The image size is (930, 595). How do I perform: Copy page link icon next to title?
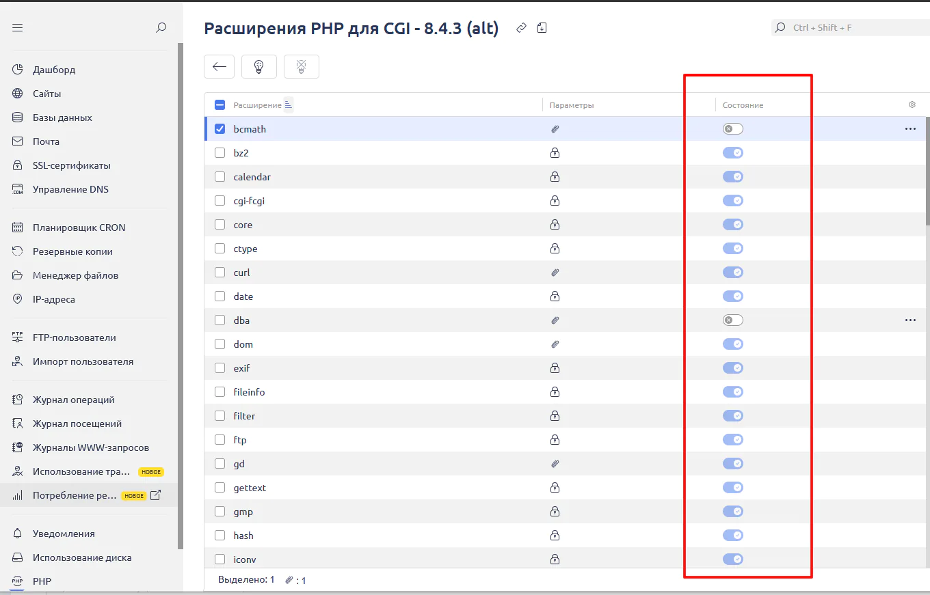tap(521, 28)
